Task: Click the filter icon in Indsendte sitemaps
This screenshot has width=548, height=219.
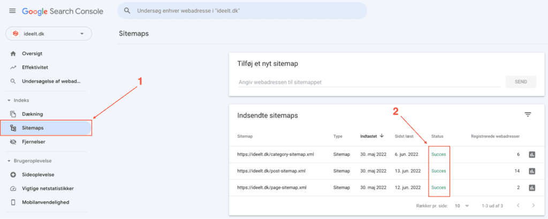Action: (528, 115)
